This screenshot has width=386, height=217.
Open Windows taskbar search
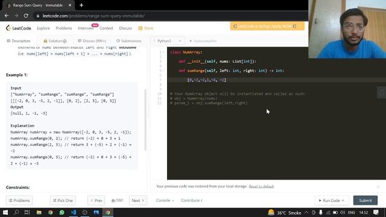[x=16, y=213]
